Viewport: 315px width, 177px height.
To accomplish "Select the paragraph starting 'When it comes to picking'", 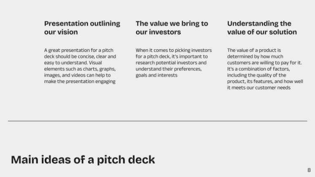I will coord(174,62).
